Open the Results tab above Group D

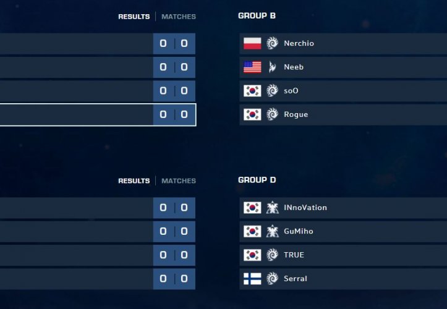pos(134,181)
